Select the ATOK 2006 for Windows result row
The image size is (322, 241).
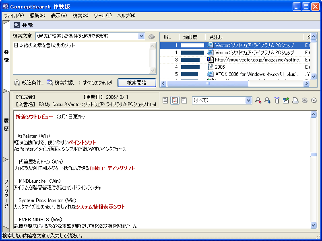coord(235,74)
